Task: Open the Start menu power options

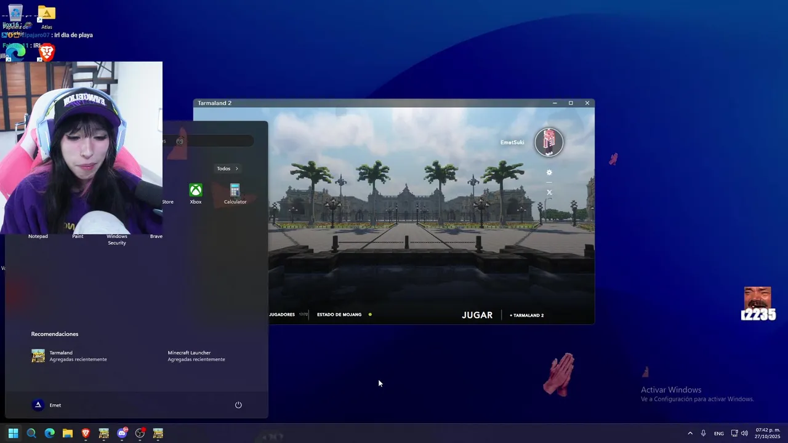Action: click(238, 405)
